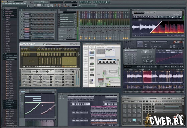Switch to the PAN tab in the Slicex articulator

click(159, 50)
